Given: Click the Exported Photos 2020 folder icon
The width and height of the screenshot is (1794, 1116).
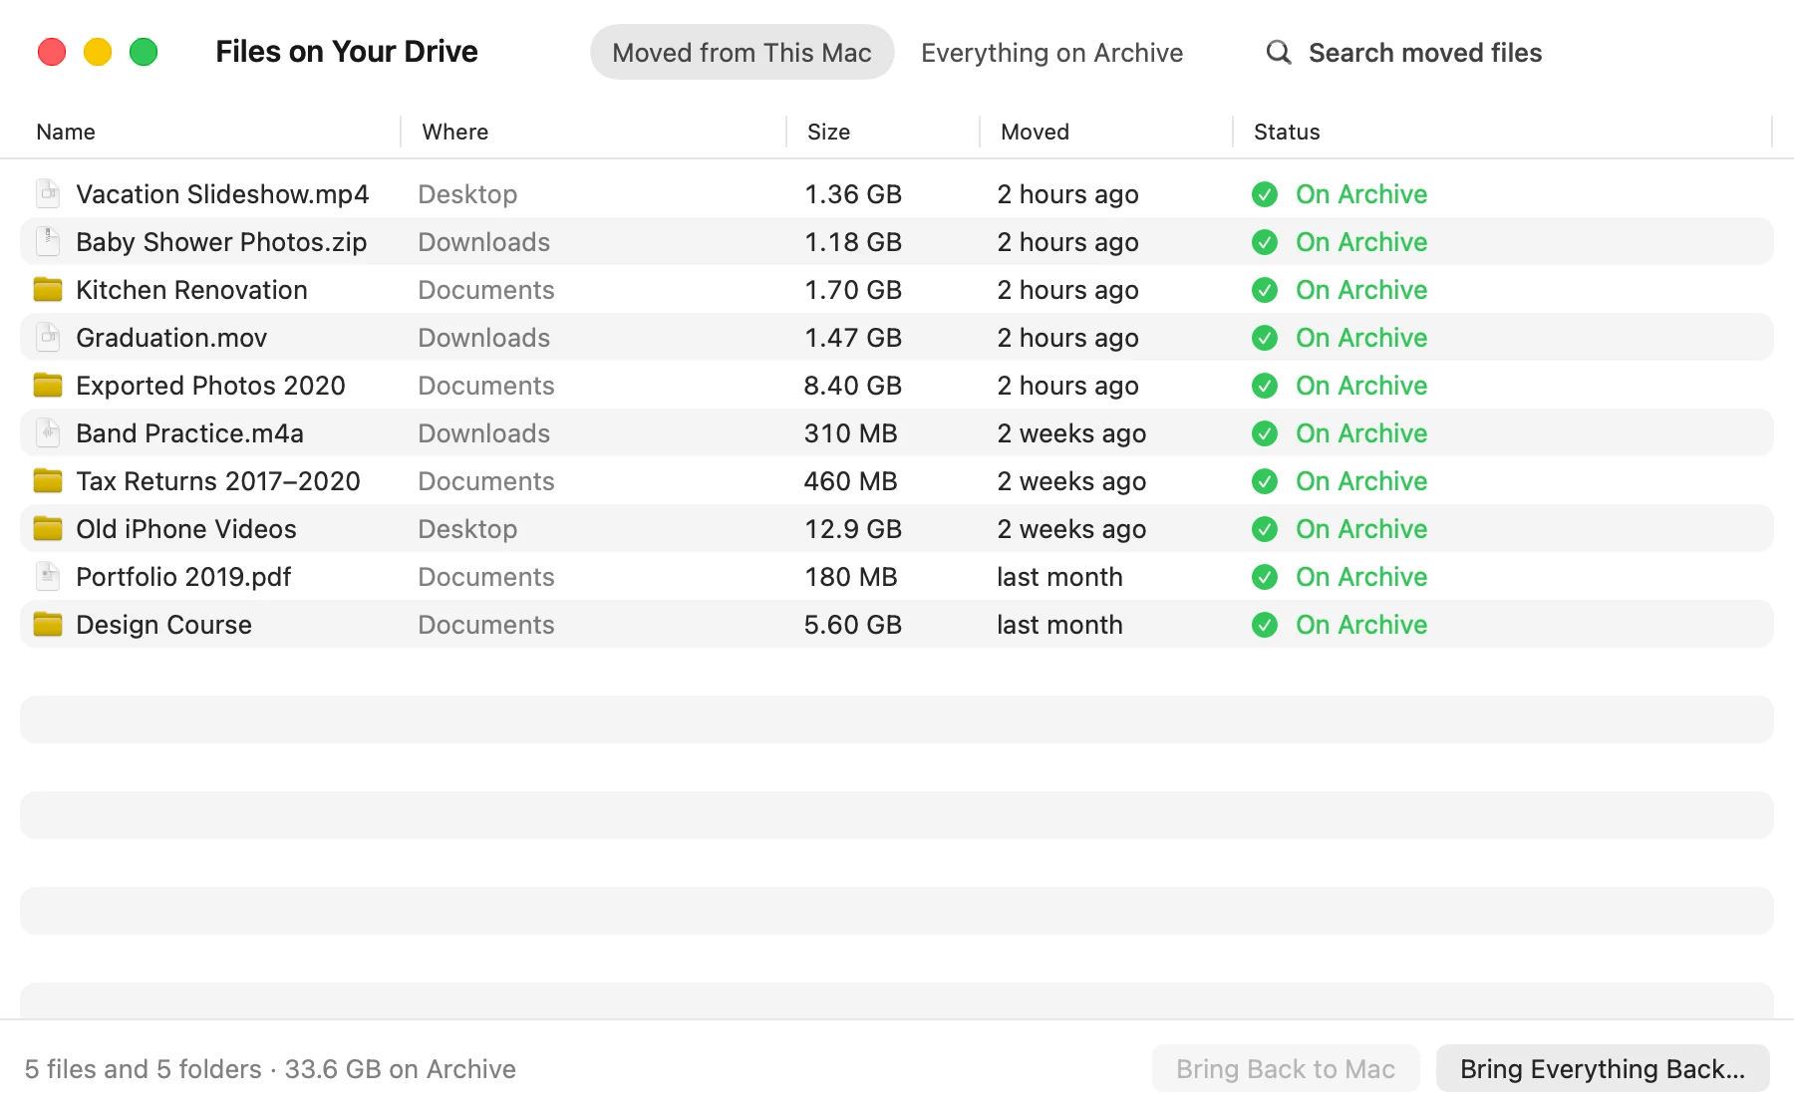Looking at the screenshot, I should pos(48,385).
